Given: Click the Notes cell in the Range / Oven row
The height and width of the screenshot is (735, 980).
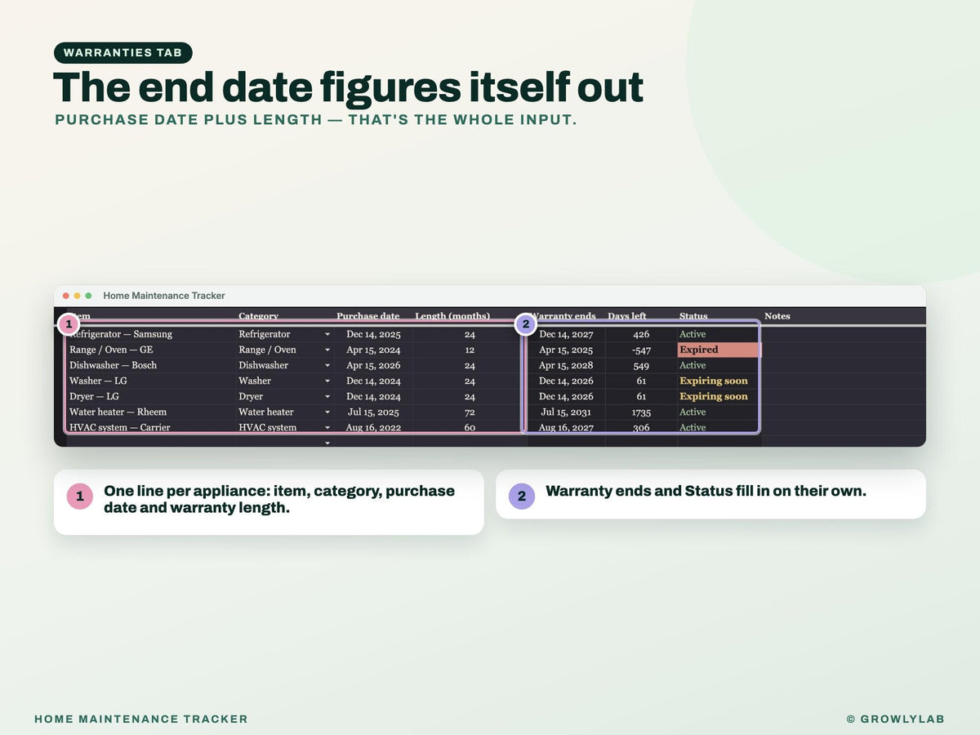Looking at the screenshot, I should point(844,350).
